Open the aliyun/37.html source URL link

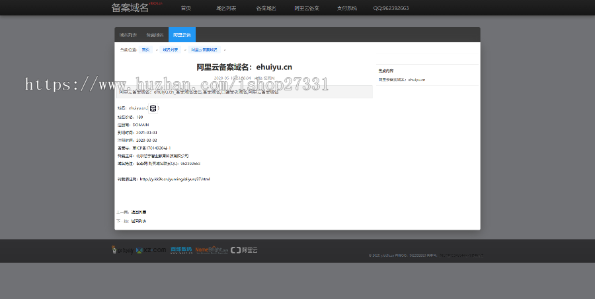pyautogui.click(x=175, y=180)
